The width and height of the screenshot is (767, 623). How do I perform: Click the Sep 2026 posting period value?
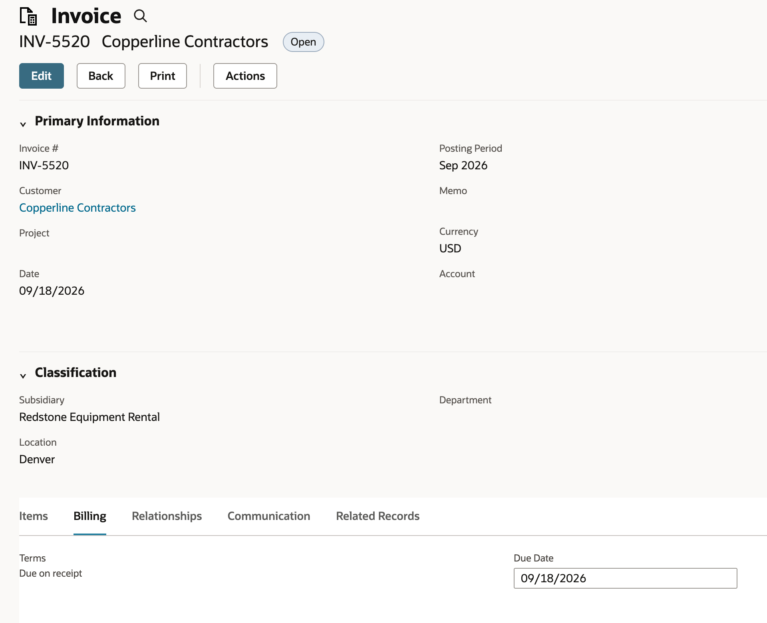(463, 165)
